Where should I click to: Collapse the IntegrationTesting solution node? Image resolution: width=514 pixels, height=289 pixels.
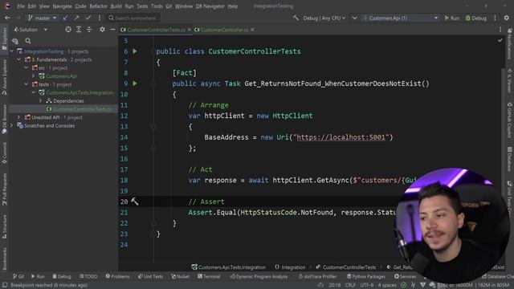coord(12,51)
